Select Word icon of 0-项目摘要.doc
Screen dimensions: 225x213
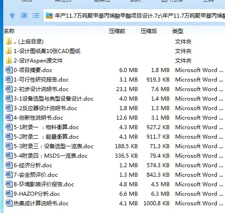(x=9, y=70)
